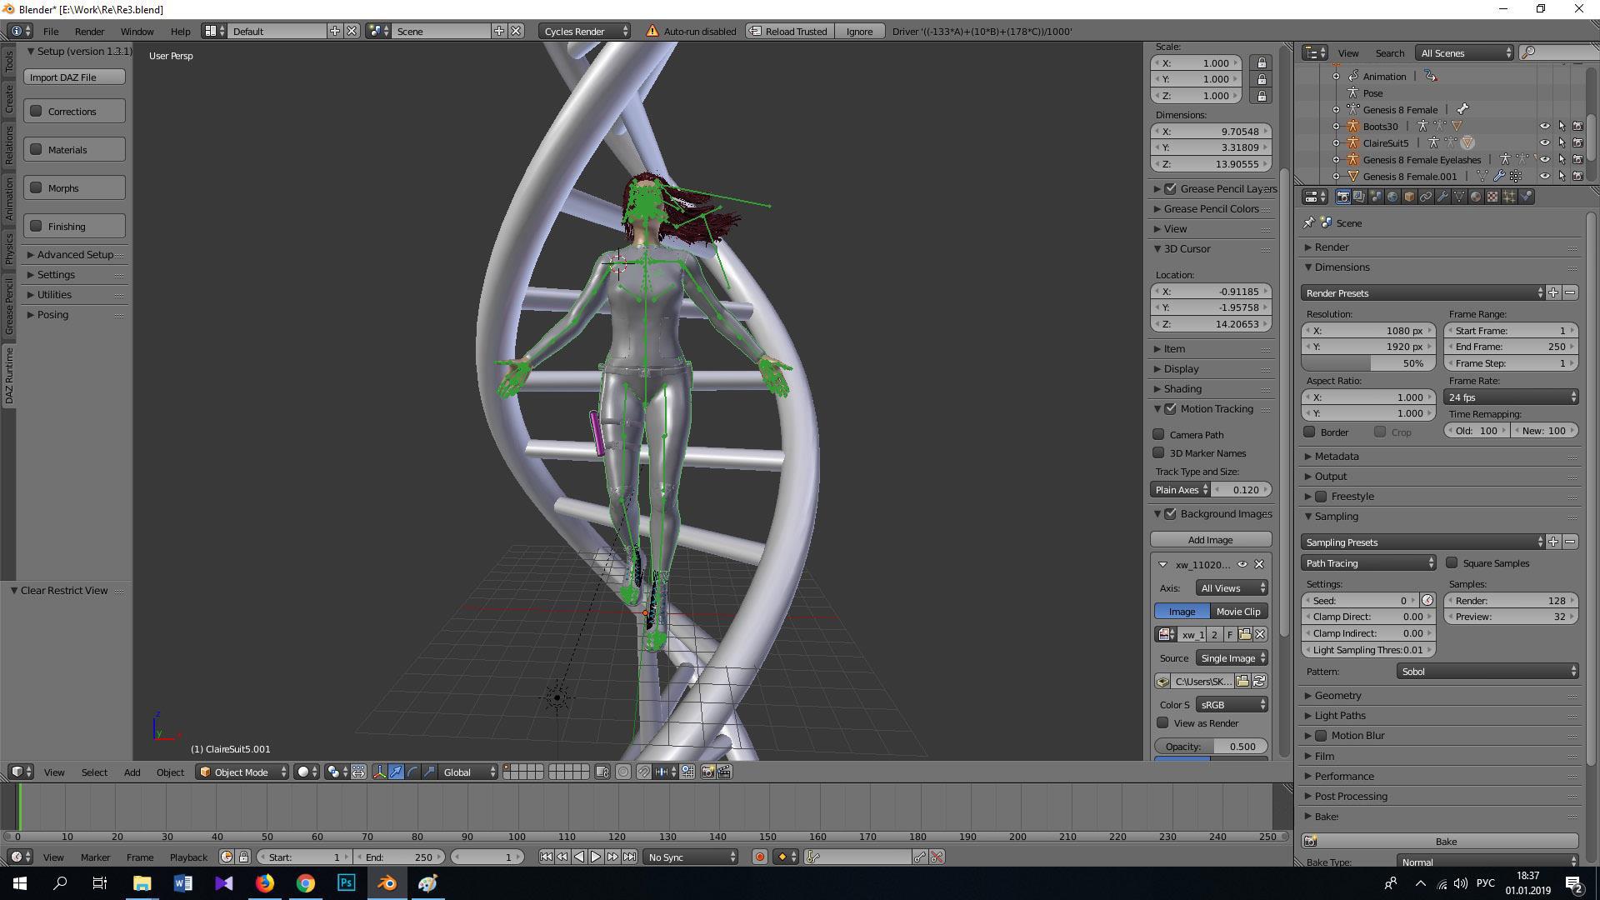This screenshot has width=1600, height=900.
Task: Open the World properties tab
Action: click(1392, 197)
